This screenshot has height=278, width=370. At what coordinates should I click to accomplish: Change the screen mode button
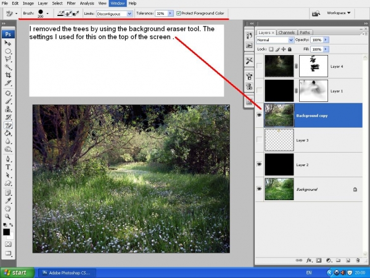(8, 253)
